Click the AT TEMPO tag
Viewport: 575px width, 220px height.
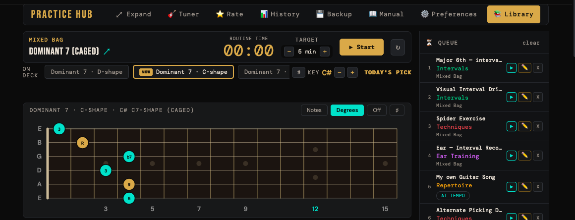click(453, 195)
